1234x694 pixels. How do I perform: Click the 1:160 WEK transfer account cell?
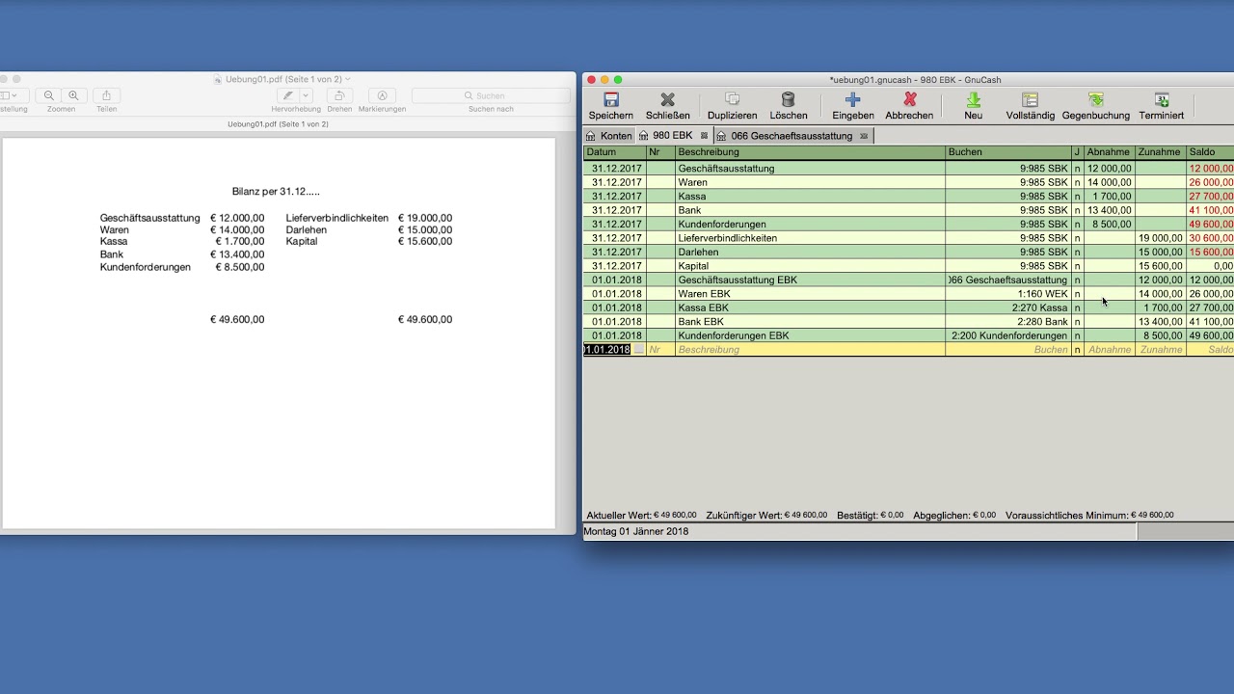tap(1007, 294)
